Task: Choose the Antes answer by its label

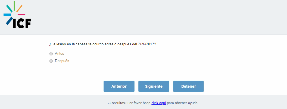Action: click(x=60, y=54)
